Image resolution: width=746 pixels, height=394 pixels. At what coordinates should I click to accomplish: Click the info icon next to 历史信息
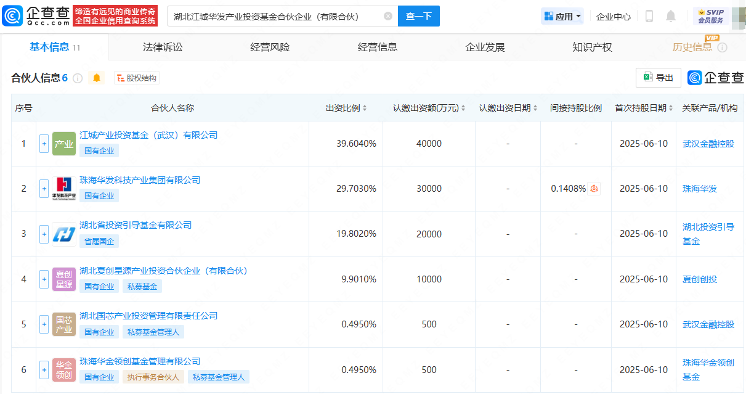[722, 47]
